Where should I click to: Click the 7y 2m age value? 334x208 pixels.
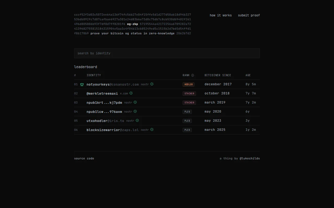tap(251, 102)
